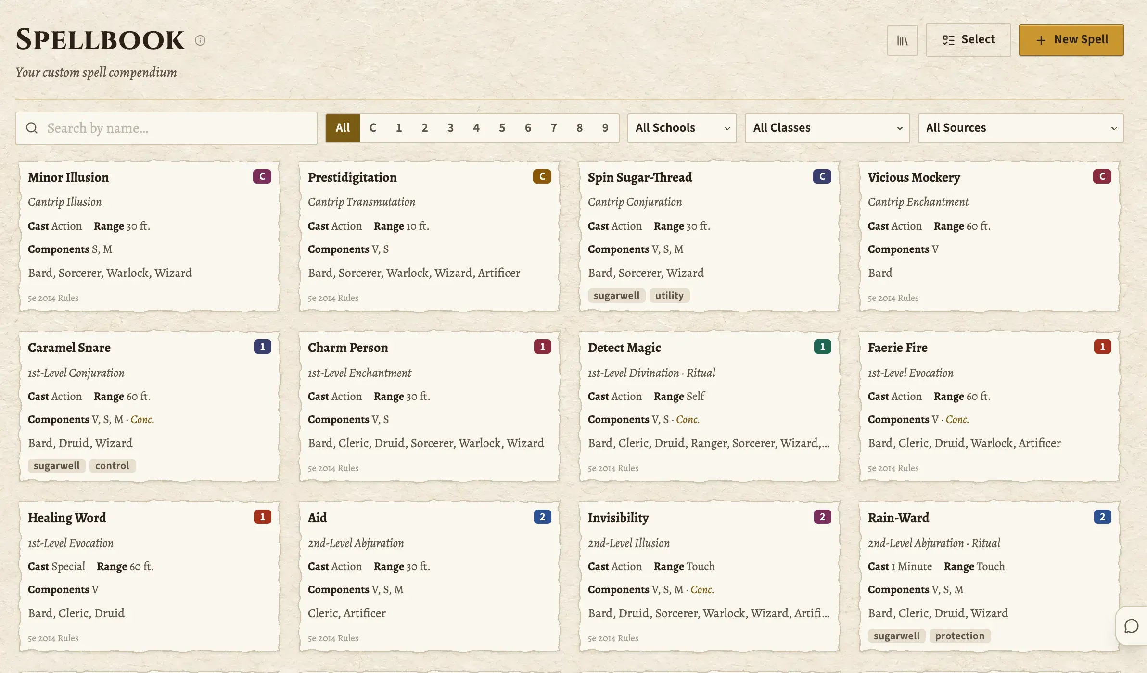The image size is (1147, 673).
Task: Click the level 2 badge on Invisibility
Action: pyautogui.click(x=823, y=517)
